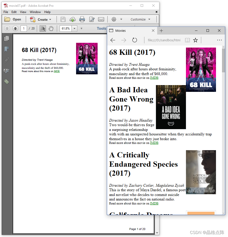Go to the next page arrow button

[16, 29]
